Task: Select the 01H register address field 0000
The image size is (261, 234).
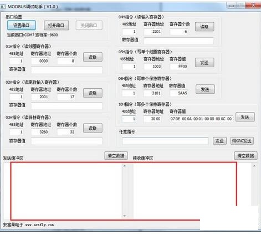Action: point(40,61)
